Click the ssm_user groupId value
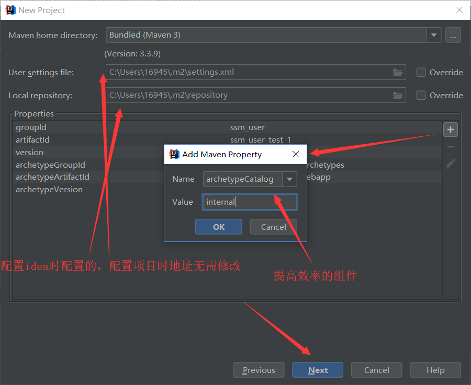This screenshot has width=471, height=385. tap(248, 127)
